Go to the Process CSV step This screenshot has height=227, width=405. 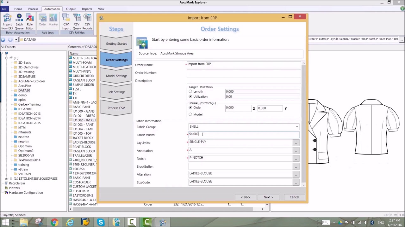click(x=116, y=108)
